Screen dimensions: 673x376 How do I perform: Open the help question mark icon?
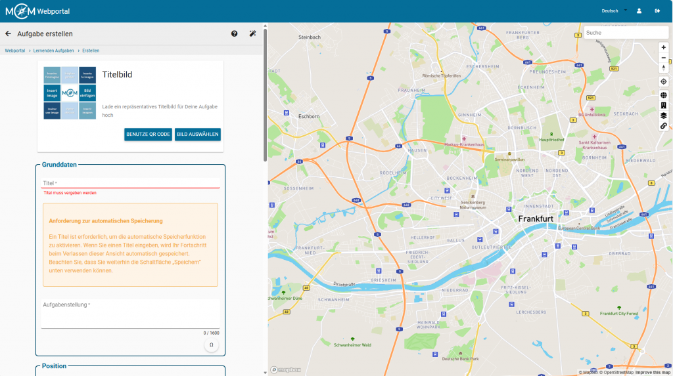click(234, 33)
